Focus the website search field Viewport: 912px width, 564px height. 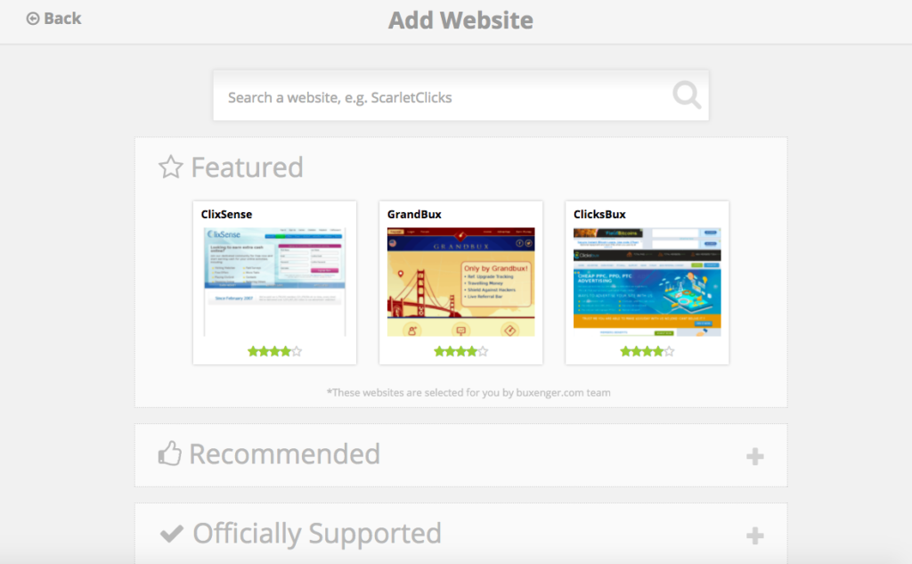[460, 96]
